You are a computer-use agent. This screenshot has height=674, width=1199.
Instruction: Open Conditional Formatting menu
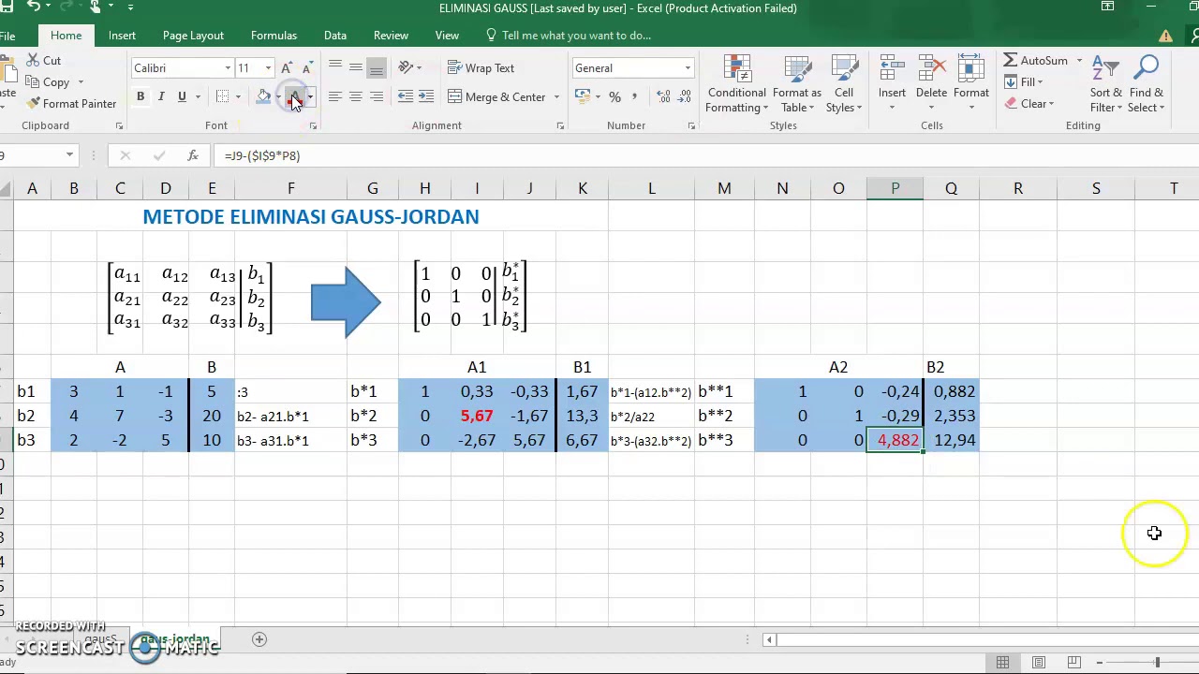(736, 85)
